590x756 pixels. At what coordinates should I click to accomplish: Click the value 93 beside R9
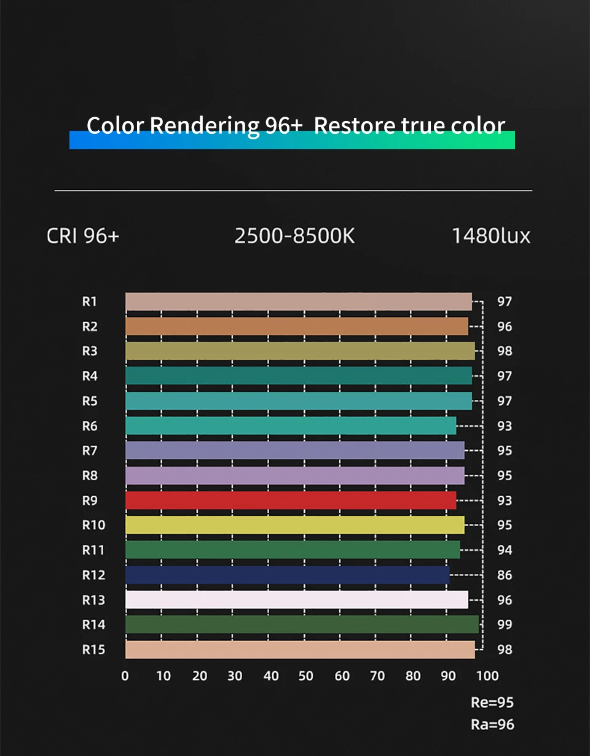[505, 501]
